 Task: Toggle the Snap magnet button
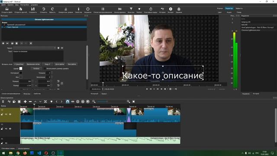[x=68, y=101]
